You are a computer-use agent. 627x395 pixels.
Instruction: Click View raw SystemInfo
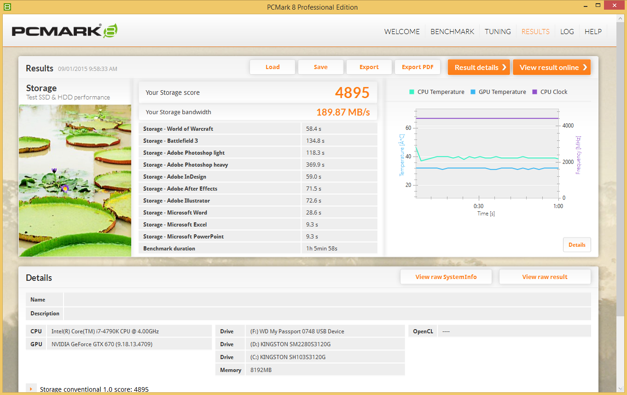click(x=446, y=277)
